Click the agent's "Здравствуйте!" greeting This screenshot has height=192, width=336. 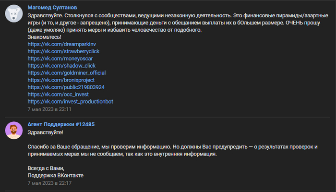pos(45,132)
